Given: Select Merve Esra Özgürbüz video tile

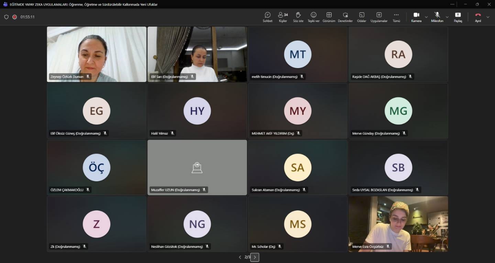Looking at the screenshot, I should (398, 224).
